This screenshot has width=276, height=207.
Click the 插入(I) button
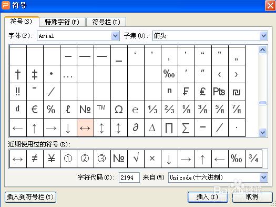pos(208,197)
